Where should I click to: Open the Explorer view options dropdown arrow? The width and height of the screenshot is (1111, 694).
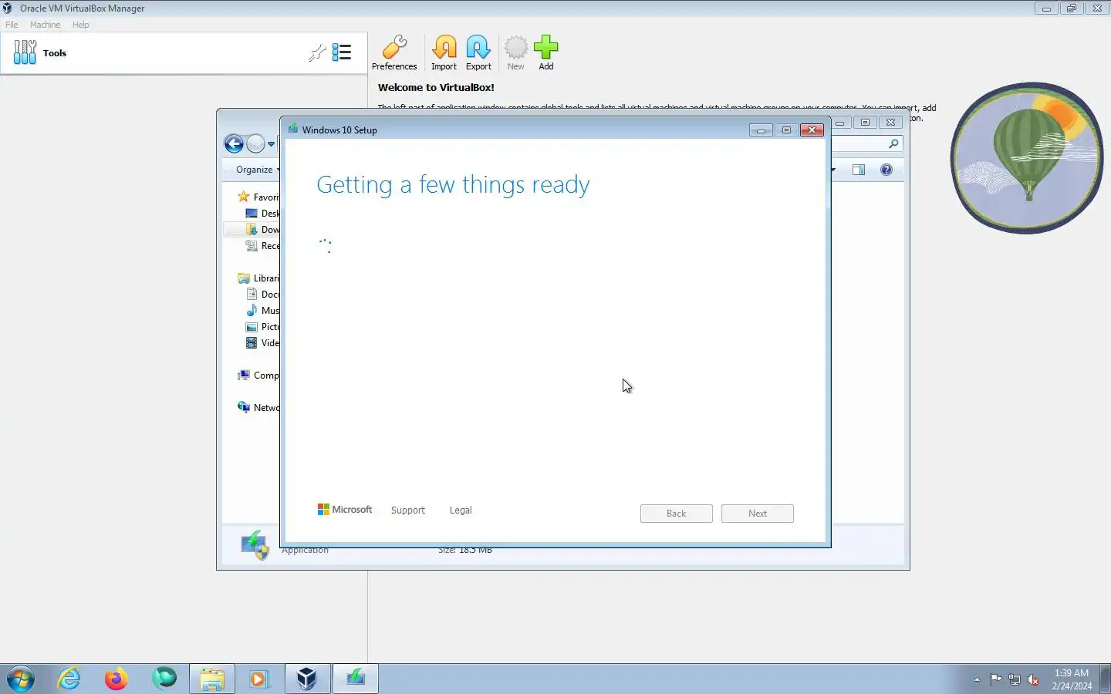[834, 170]
